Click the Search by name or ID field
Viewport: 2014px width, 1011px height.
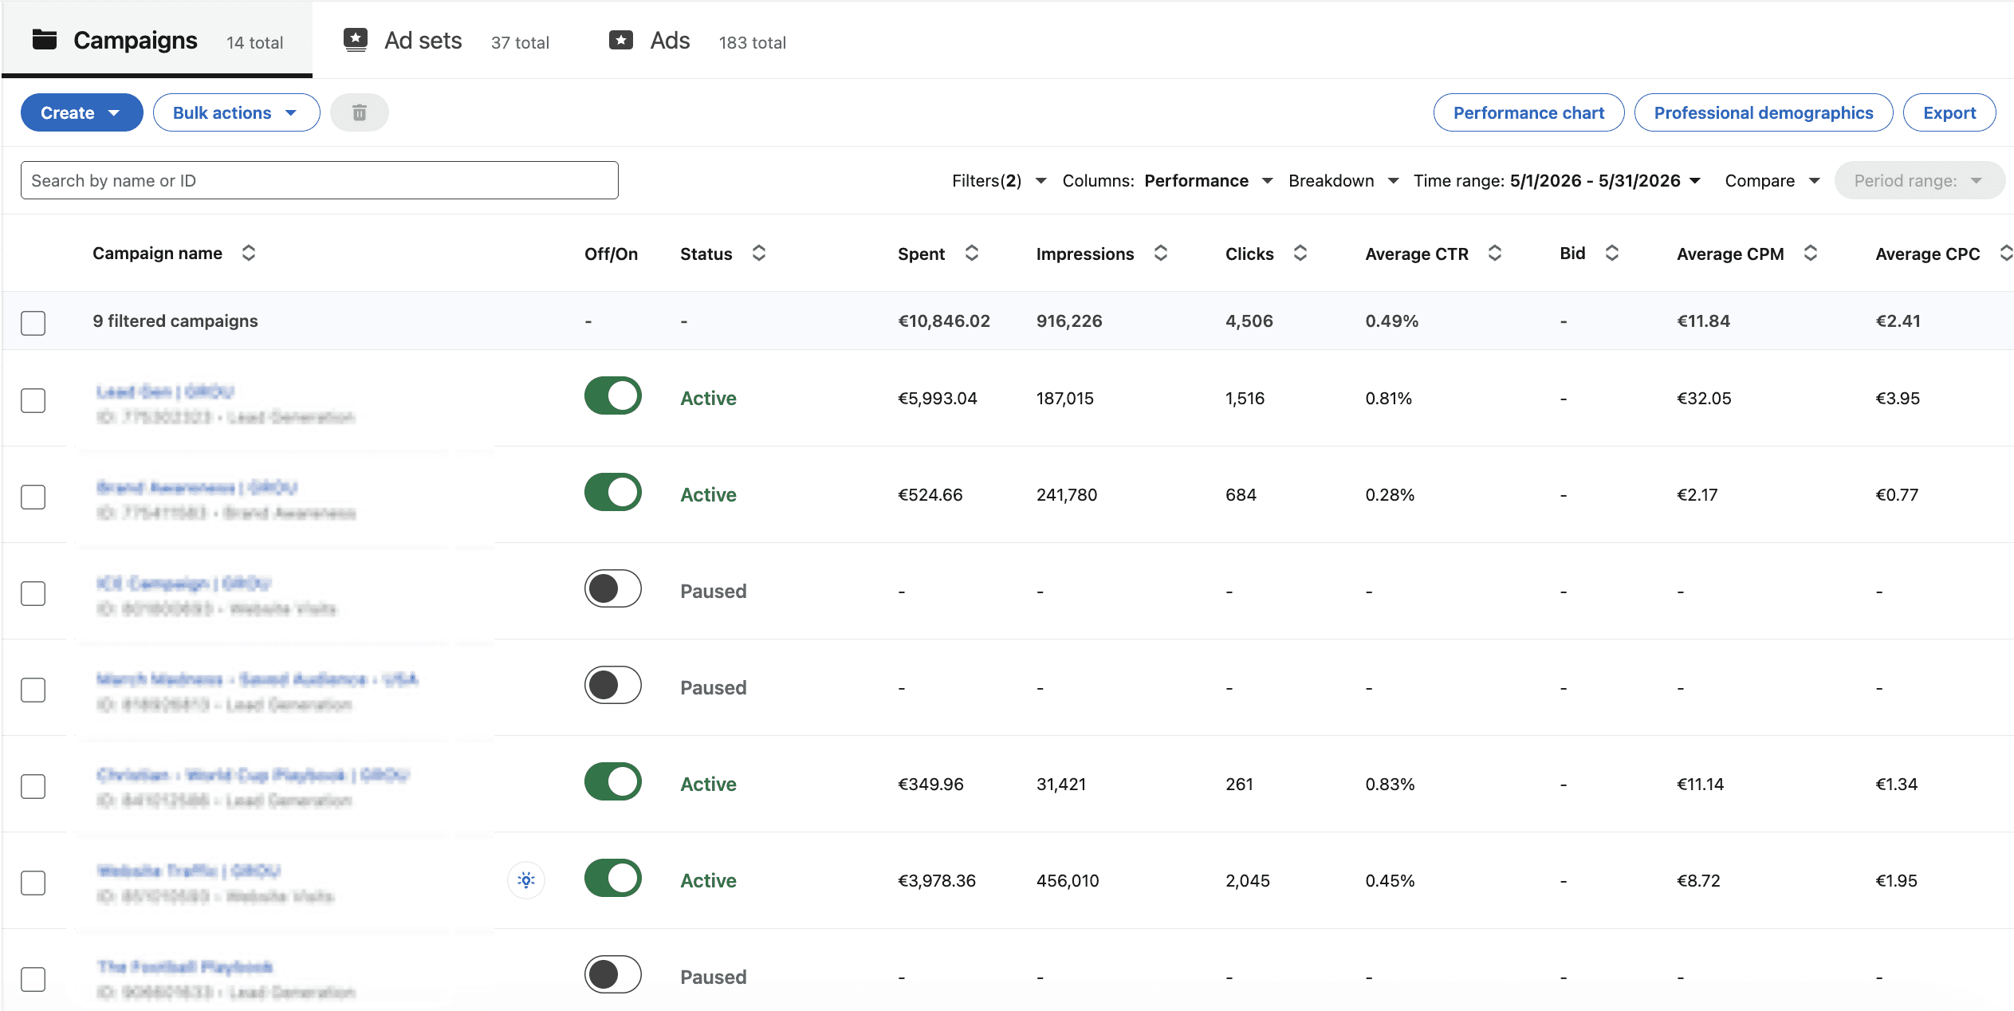coord(320,180)
